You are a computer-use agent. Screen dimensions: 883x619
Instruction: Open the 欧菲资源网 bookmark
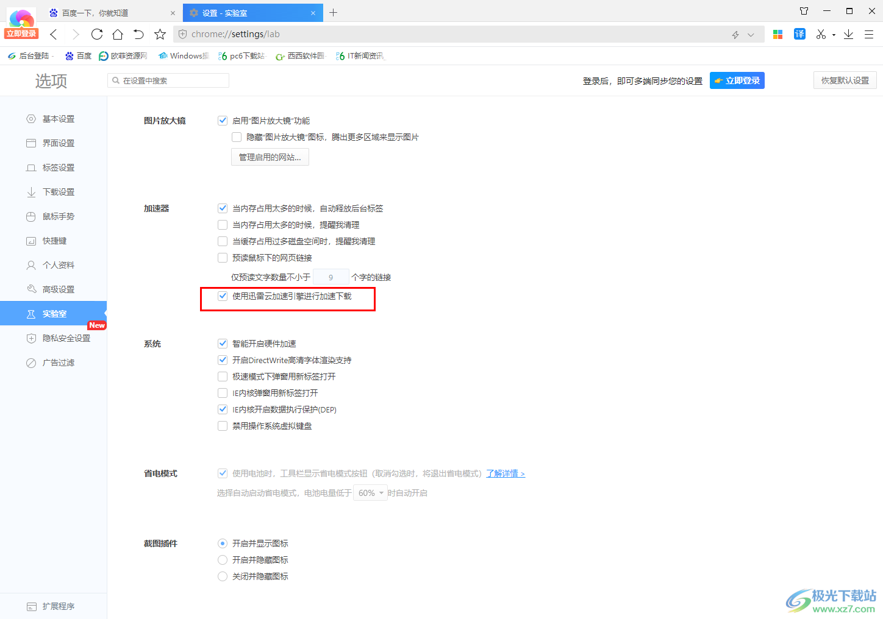tap(123, 55)
